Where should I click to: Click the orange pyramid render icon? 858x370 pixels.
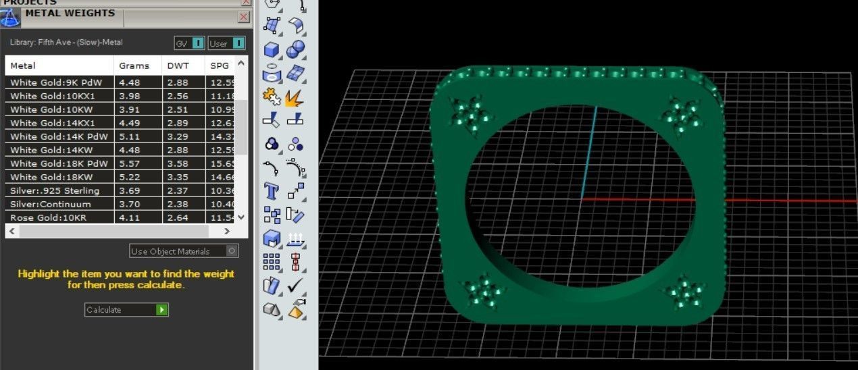tap(295, 309)
